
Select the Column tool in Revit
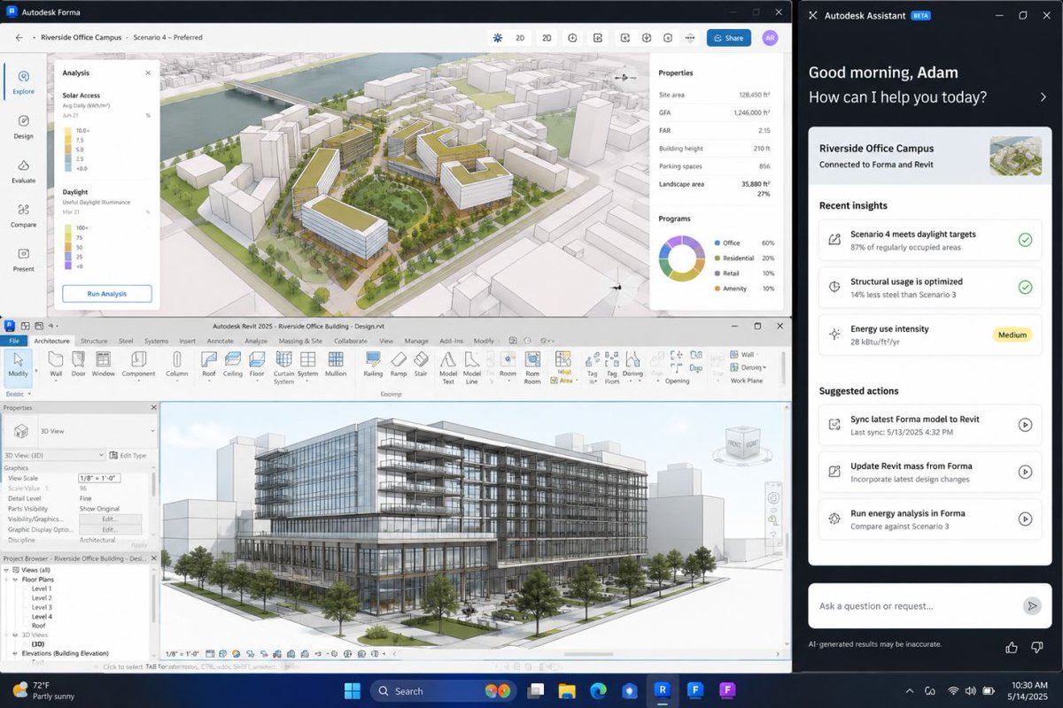click(x=176, y=365)
